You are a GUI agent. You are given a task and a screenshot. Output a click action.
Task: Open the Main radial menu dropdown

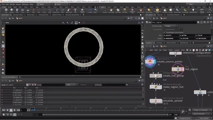62,4
